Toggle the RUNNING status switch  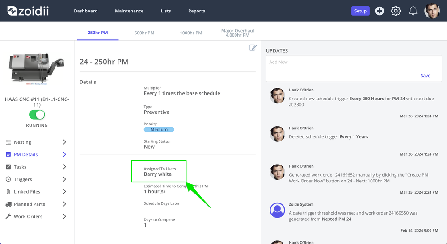click(x=37, y=115)
